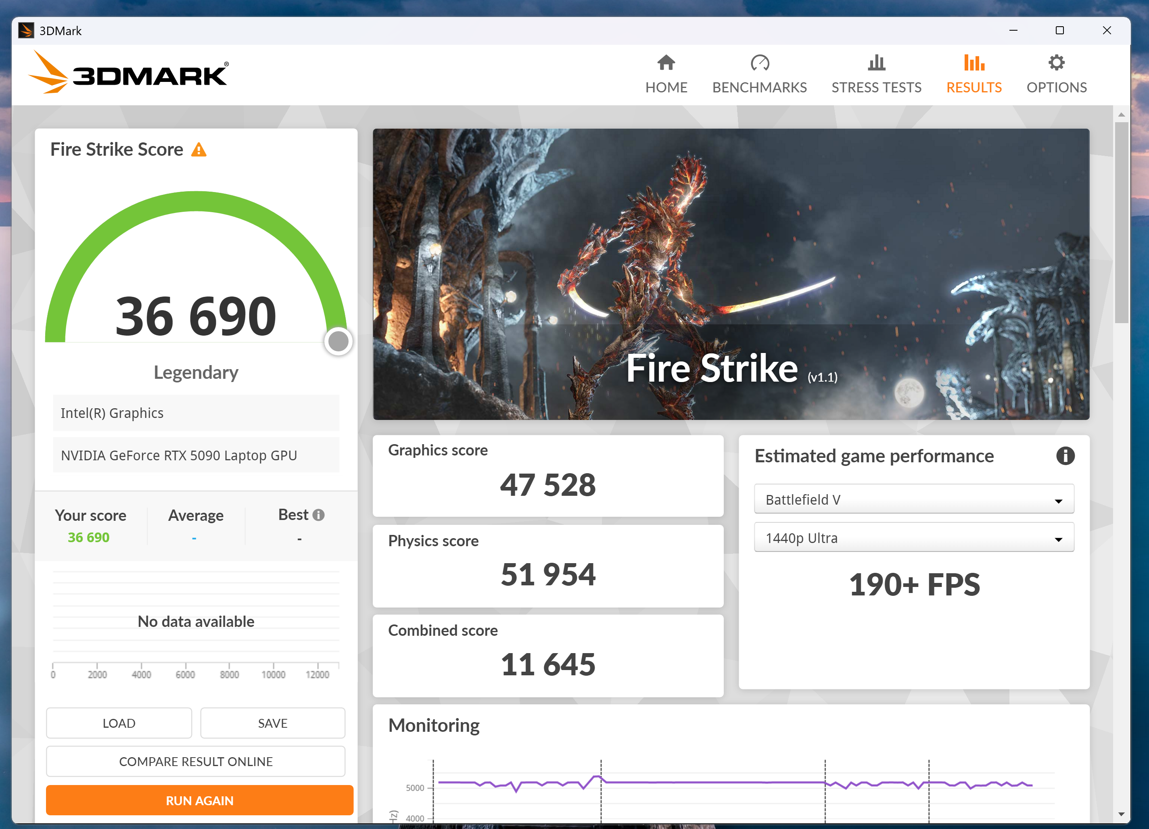This screenshot has height=829, width=1149.
Task: Maximize the 3DMark window
Action: 1059,30
